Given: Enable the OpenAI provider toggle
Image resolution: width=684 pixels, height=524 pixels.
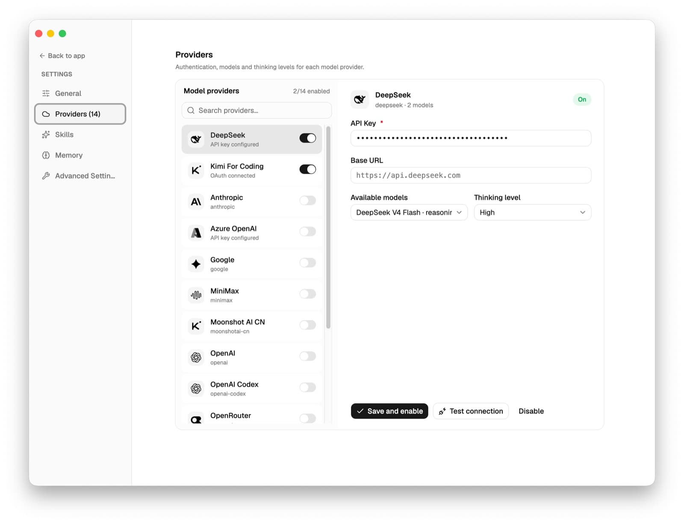Looking at the screenshot, I should point(308,356).
